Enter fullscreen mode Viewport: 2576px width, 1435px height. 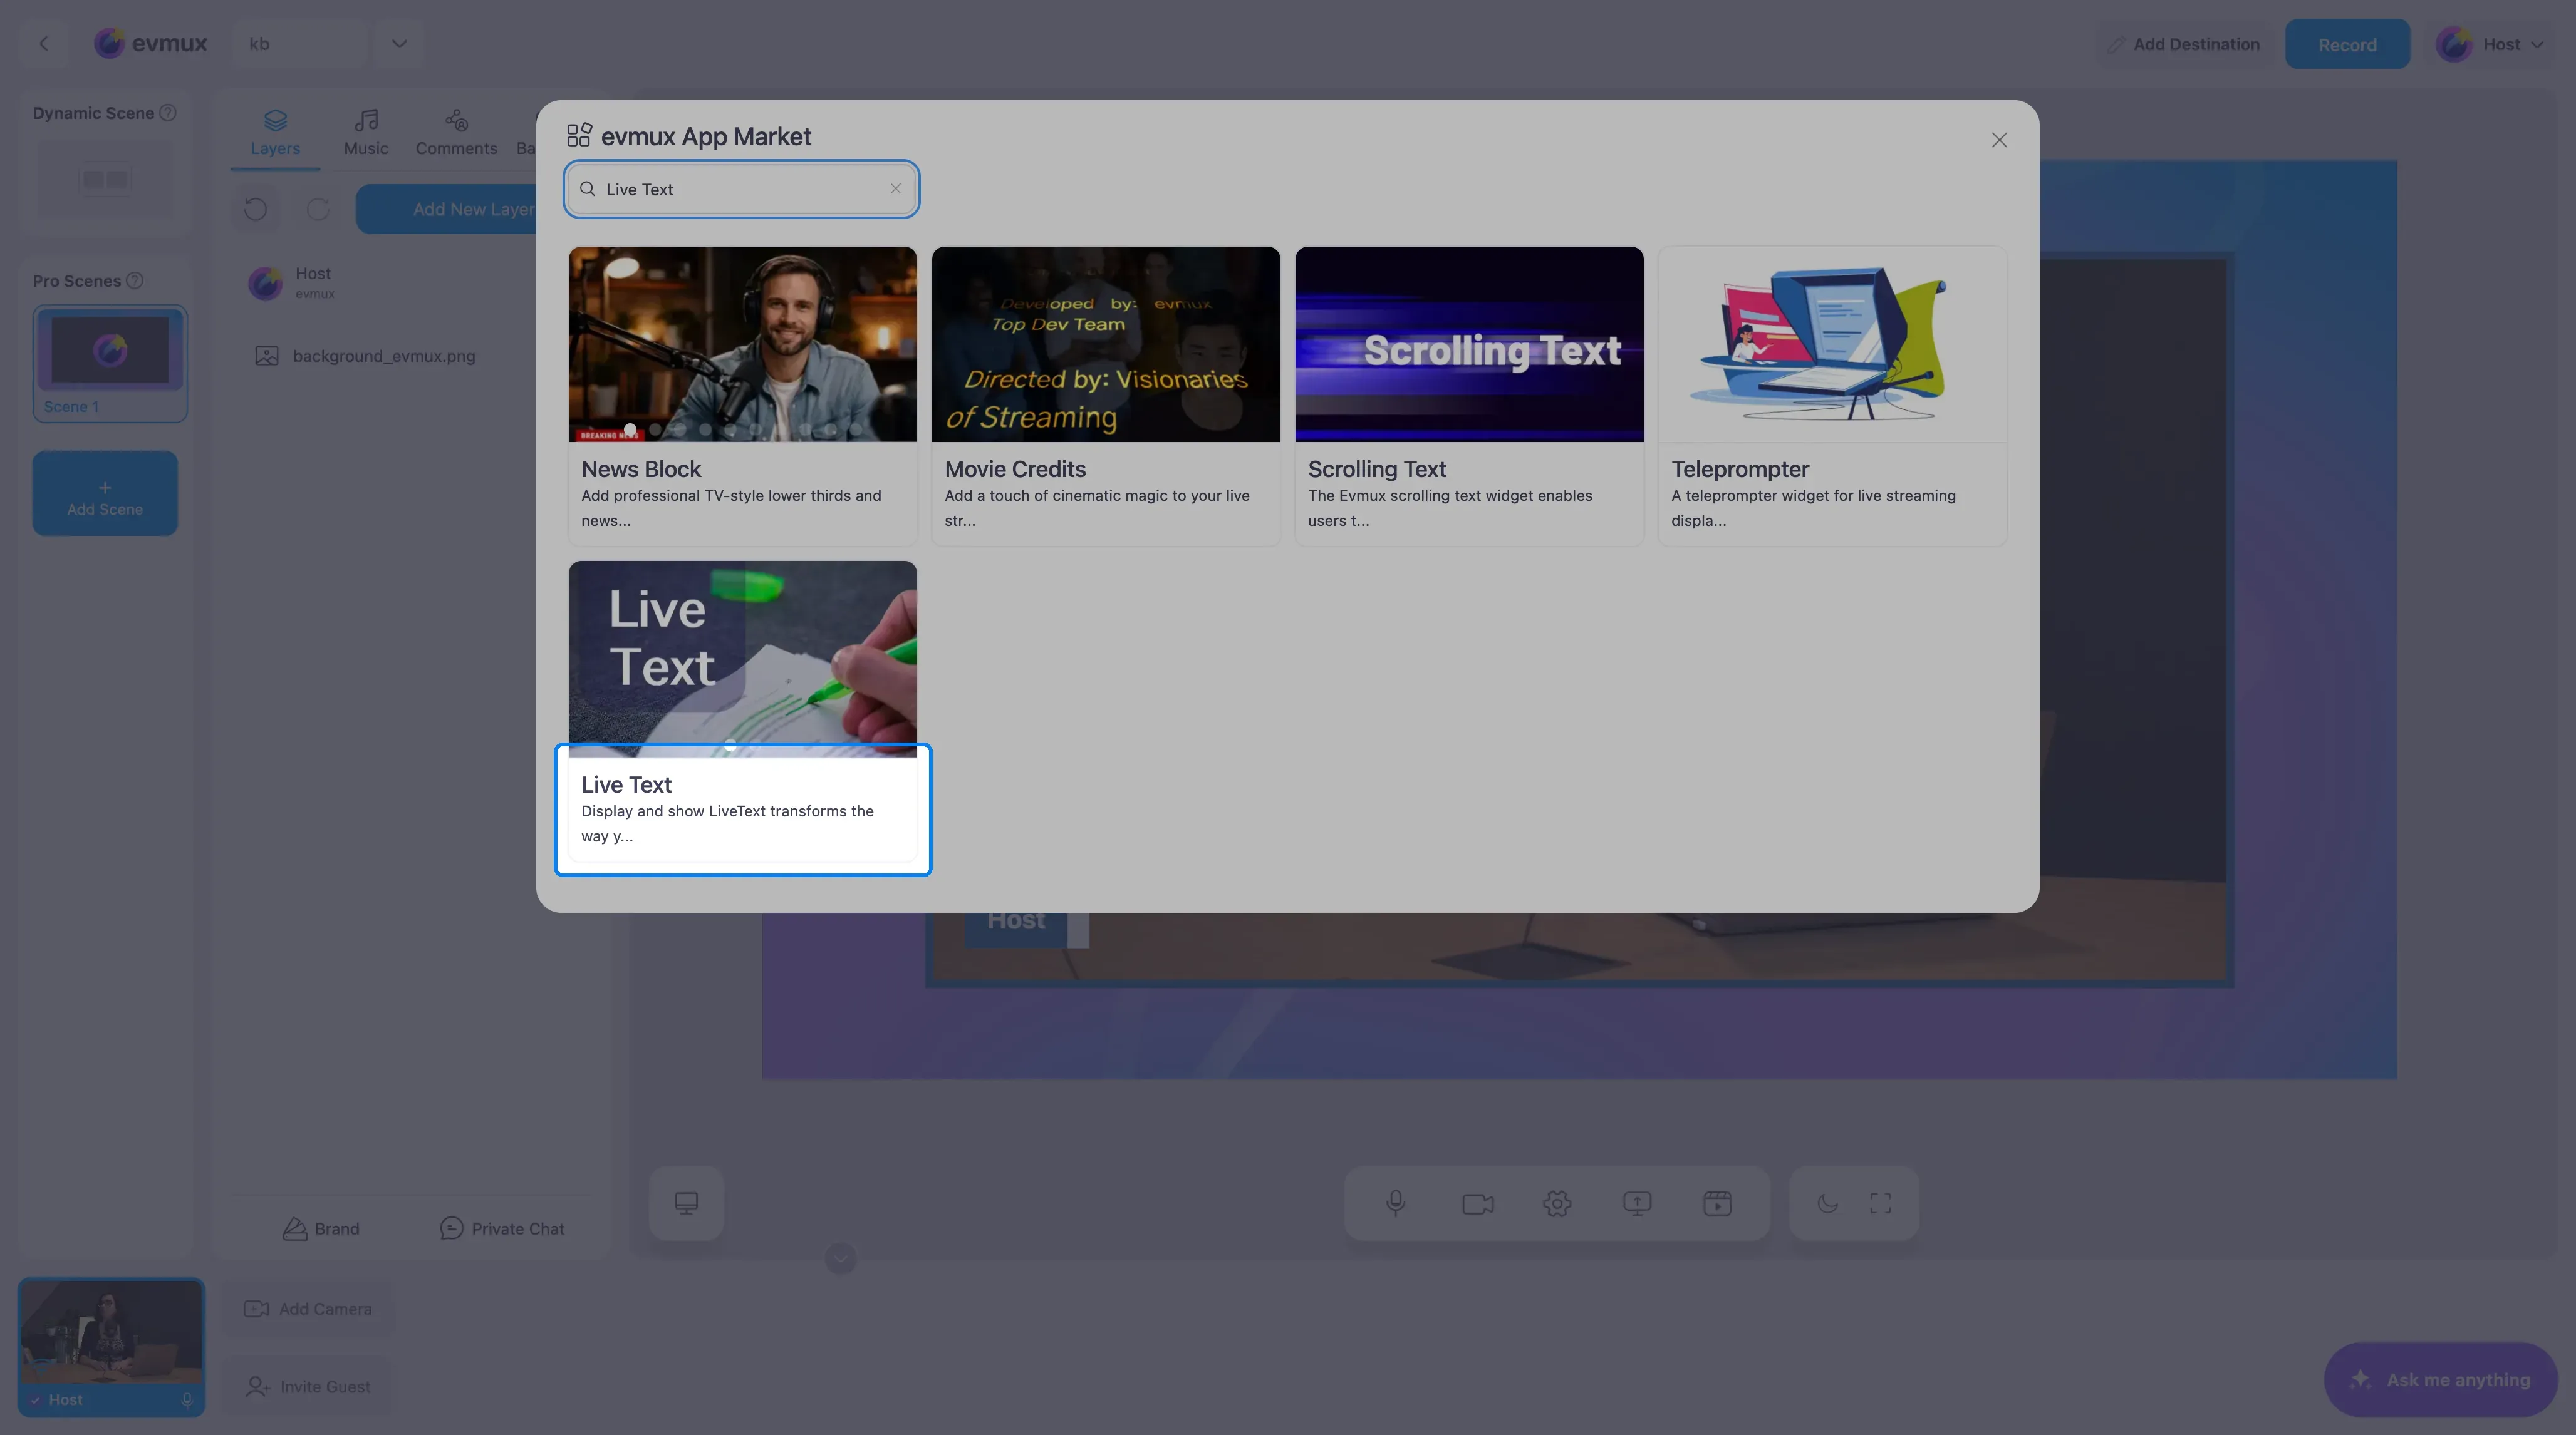click(1880, 1203)
